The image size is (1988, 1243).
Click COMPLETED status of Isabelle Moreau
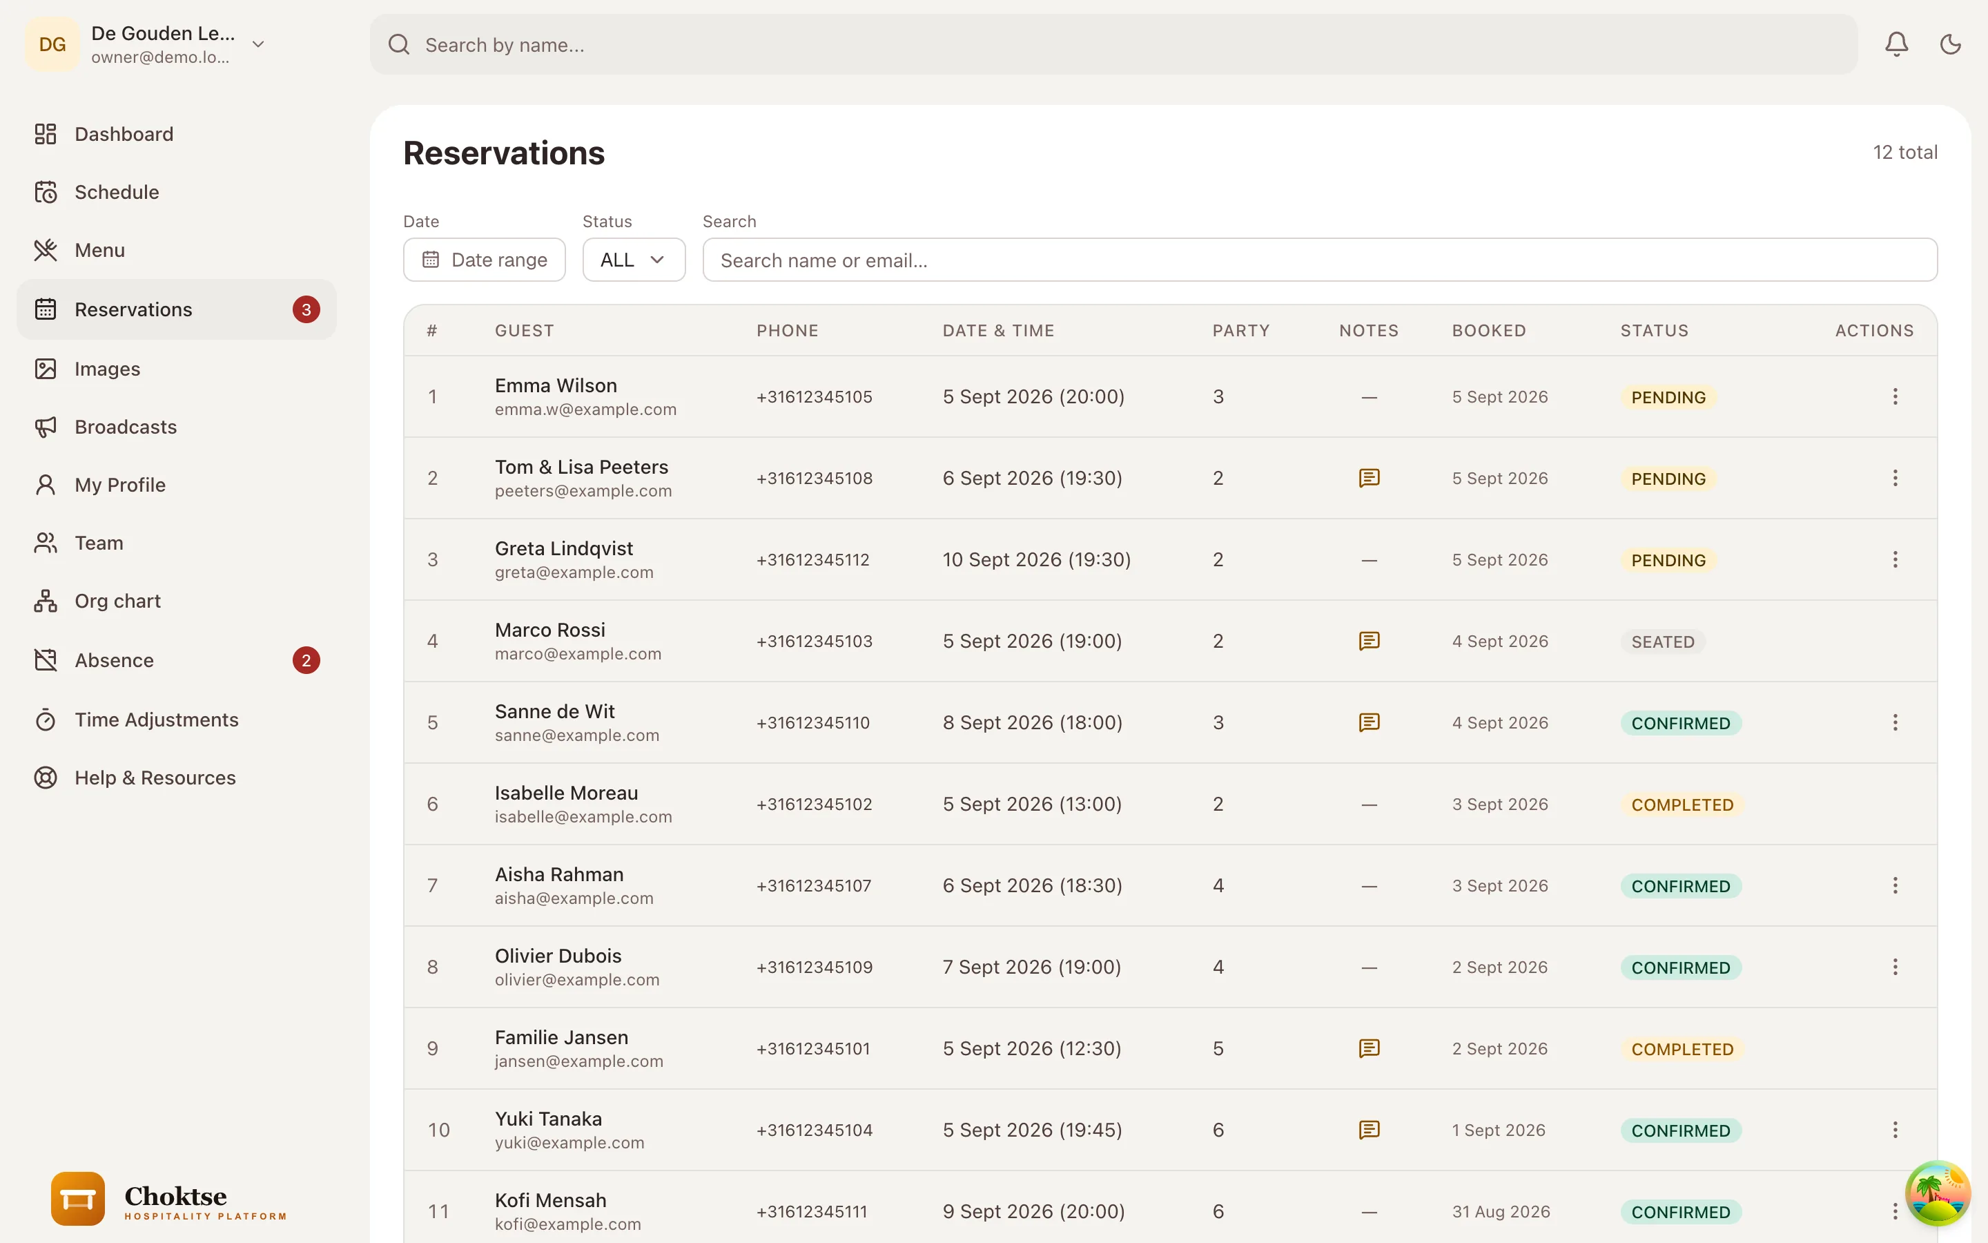click(1682, 804)
